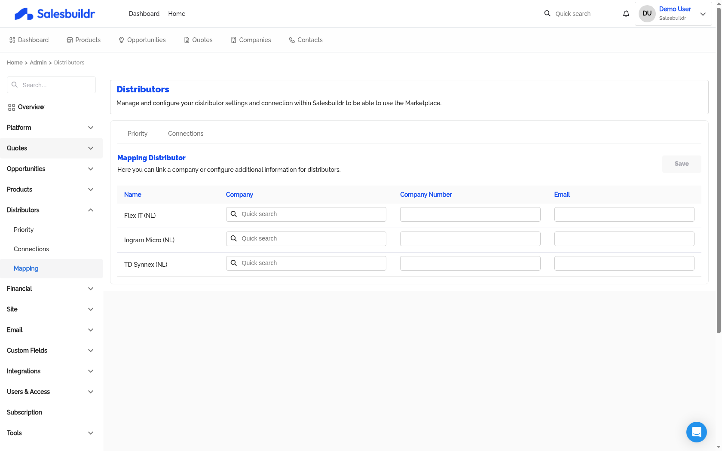Click the search icon in Ingram Micro company field
The image size is (722, 451).
(234, 238)
